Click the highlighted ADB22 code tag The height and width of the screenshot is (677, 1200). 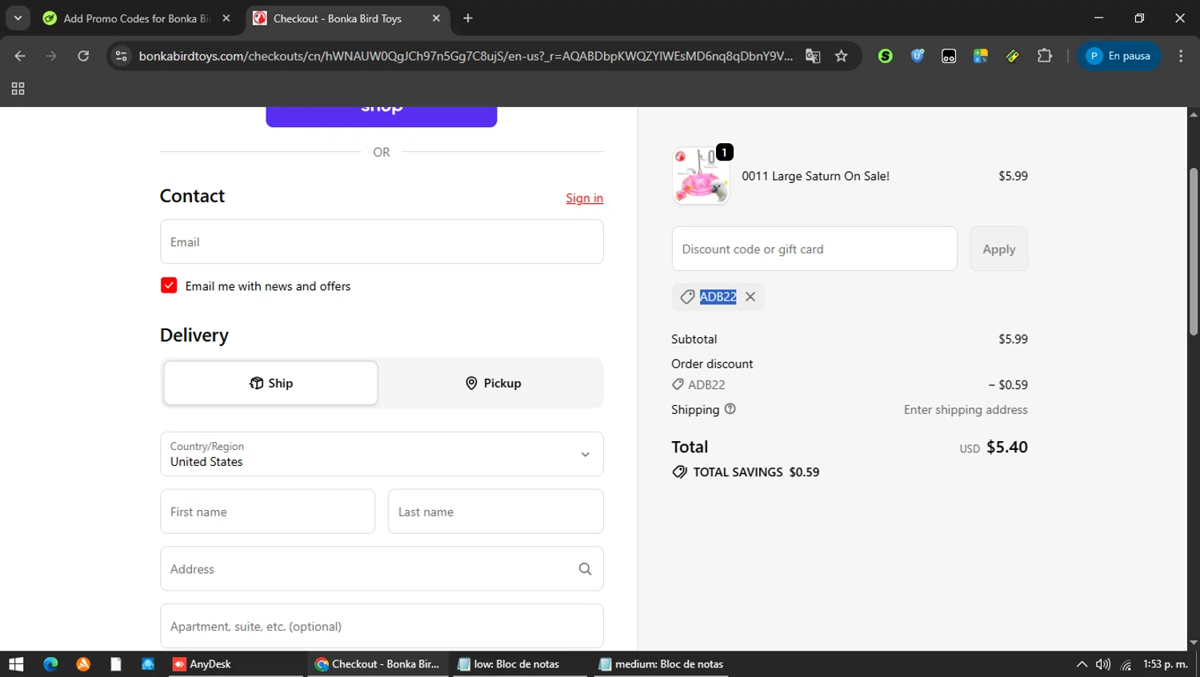(718, 297)
